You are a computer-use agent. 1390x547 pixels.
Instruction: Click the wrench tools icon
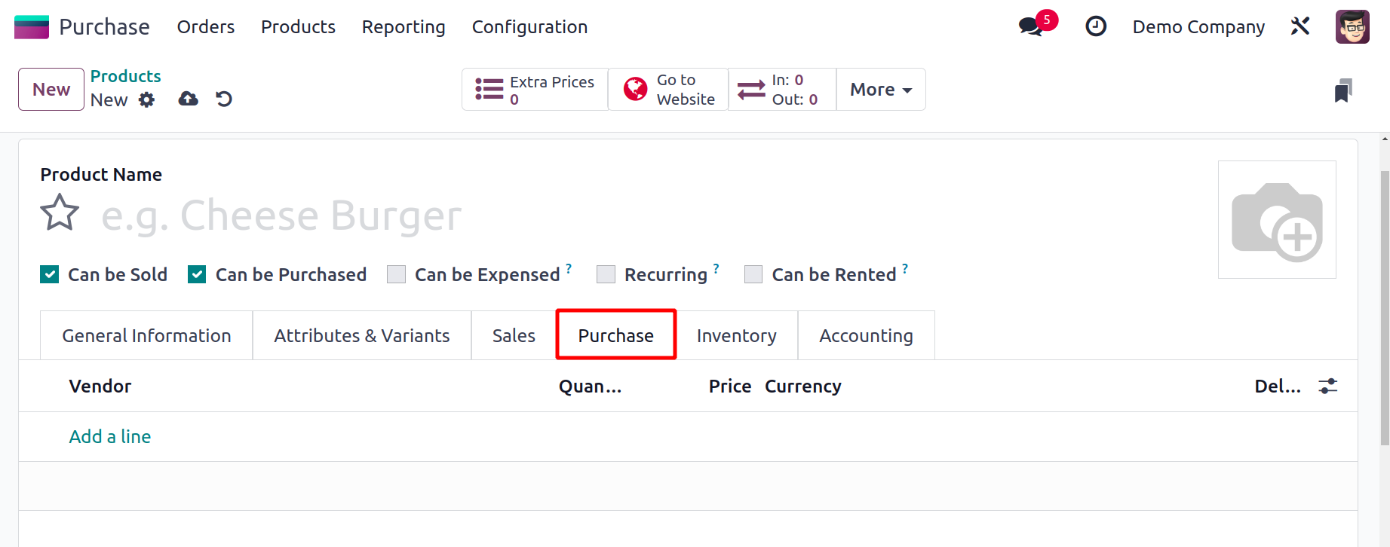coord(1299,27)
